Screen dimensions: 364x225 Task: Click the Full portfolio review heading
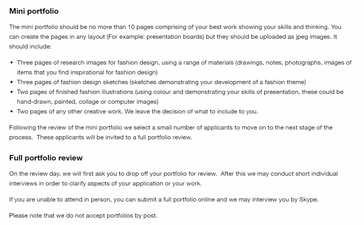click(x=46, y=158)
